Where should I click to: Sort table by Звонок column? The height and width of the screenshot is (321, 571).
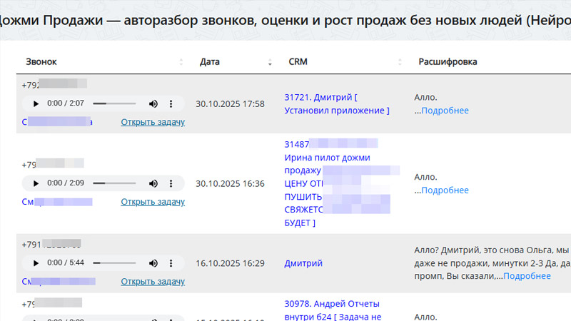tap(181, 62)
